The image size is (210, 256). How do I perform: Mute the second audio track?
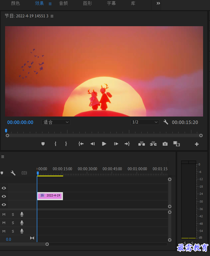(4, 223)
